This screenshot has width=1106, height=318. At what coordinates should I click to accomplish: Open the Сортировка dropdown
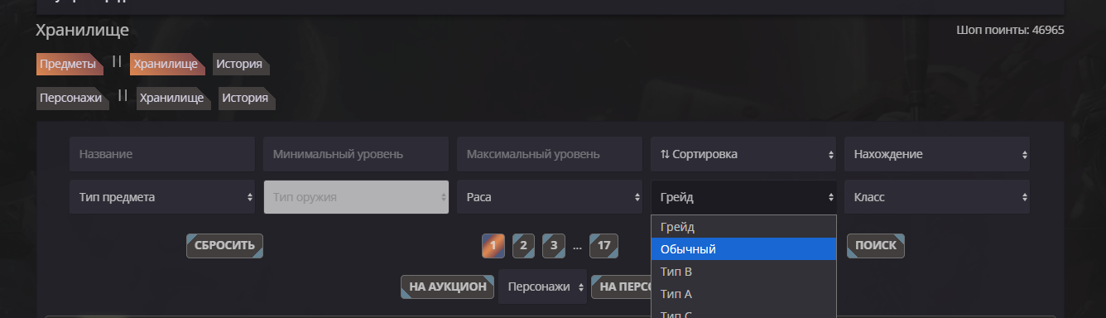tap(743, 154)
